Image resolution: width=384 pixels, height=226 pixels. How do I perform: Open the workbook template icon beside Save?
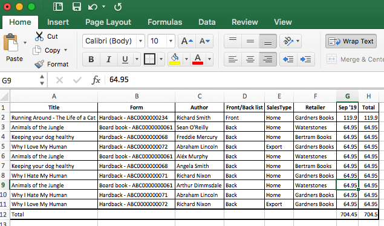pyautogui.click(x=58, y=7)
